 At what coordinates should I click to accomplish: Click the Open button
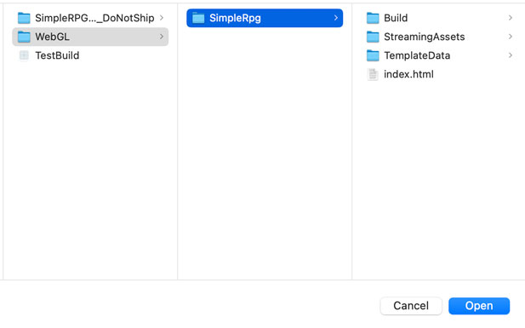pos(479,306)
